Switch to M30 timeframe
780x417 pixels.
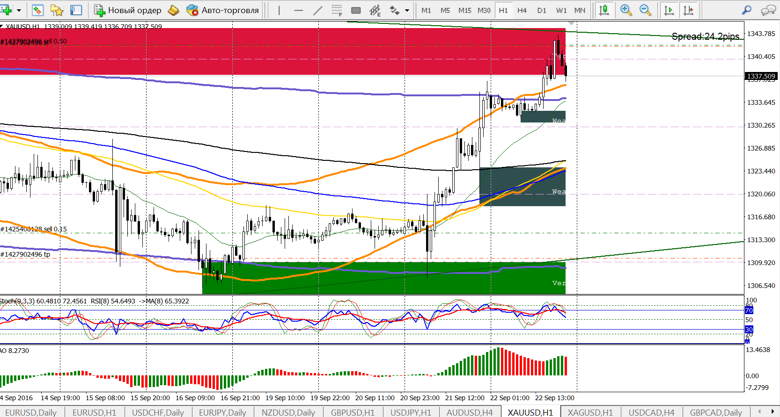pos(484,10)
